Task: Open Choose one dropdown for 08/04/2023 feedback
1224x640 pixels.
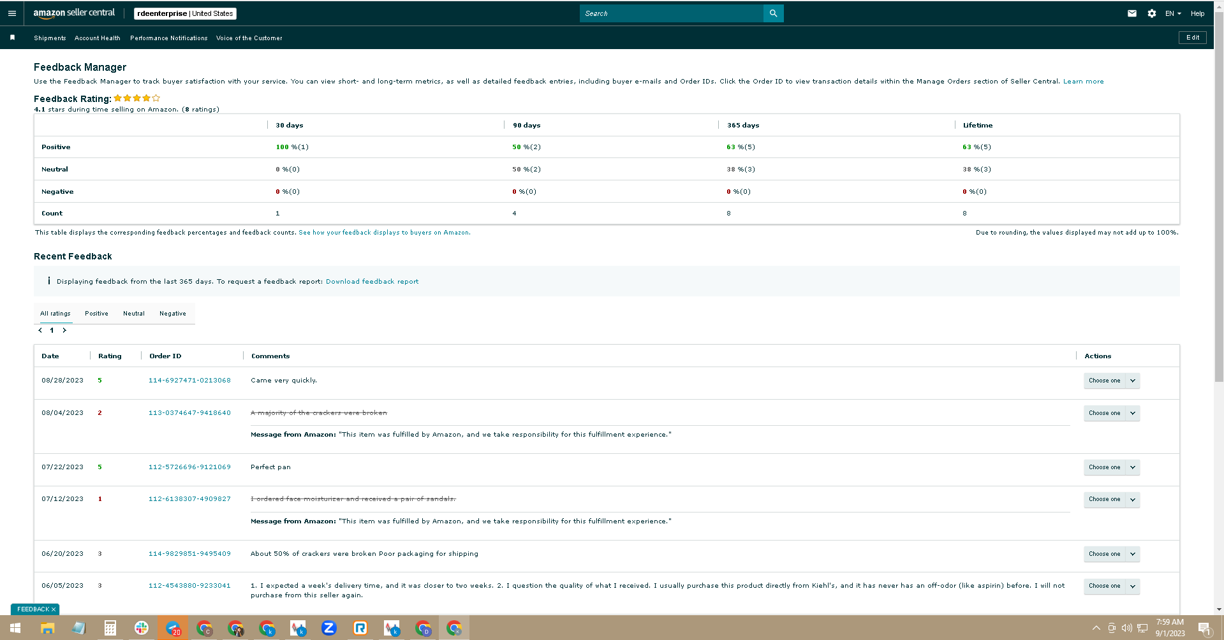Action: pyautogui.click(x=1112, y=413)
